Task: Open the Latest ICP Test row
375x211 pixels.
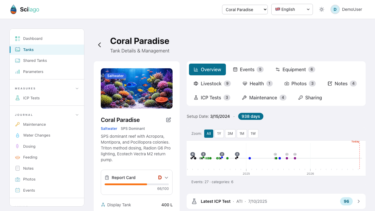Action: 276,201
